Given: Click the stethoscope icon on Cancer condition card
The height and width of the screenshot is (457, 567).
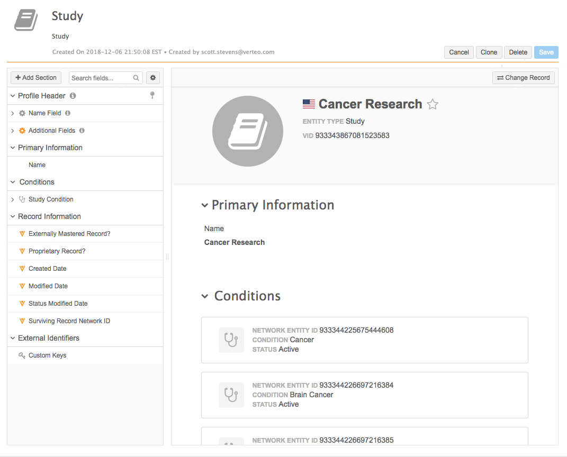Looking at the screenshot, I should click(x=231, y=340).
